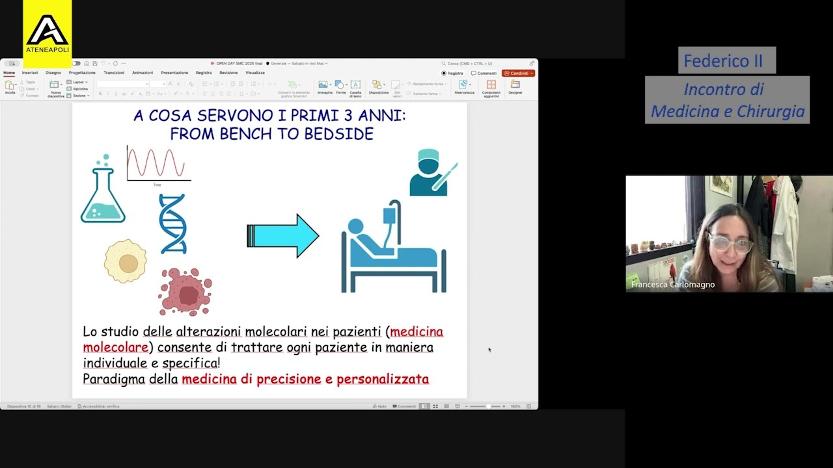Open the Revisione ribbon tab
The width and height of the screenshot is (833, 468).
click(228, 73)
